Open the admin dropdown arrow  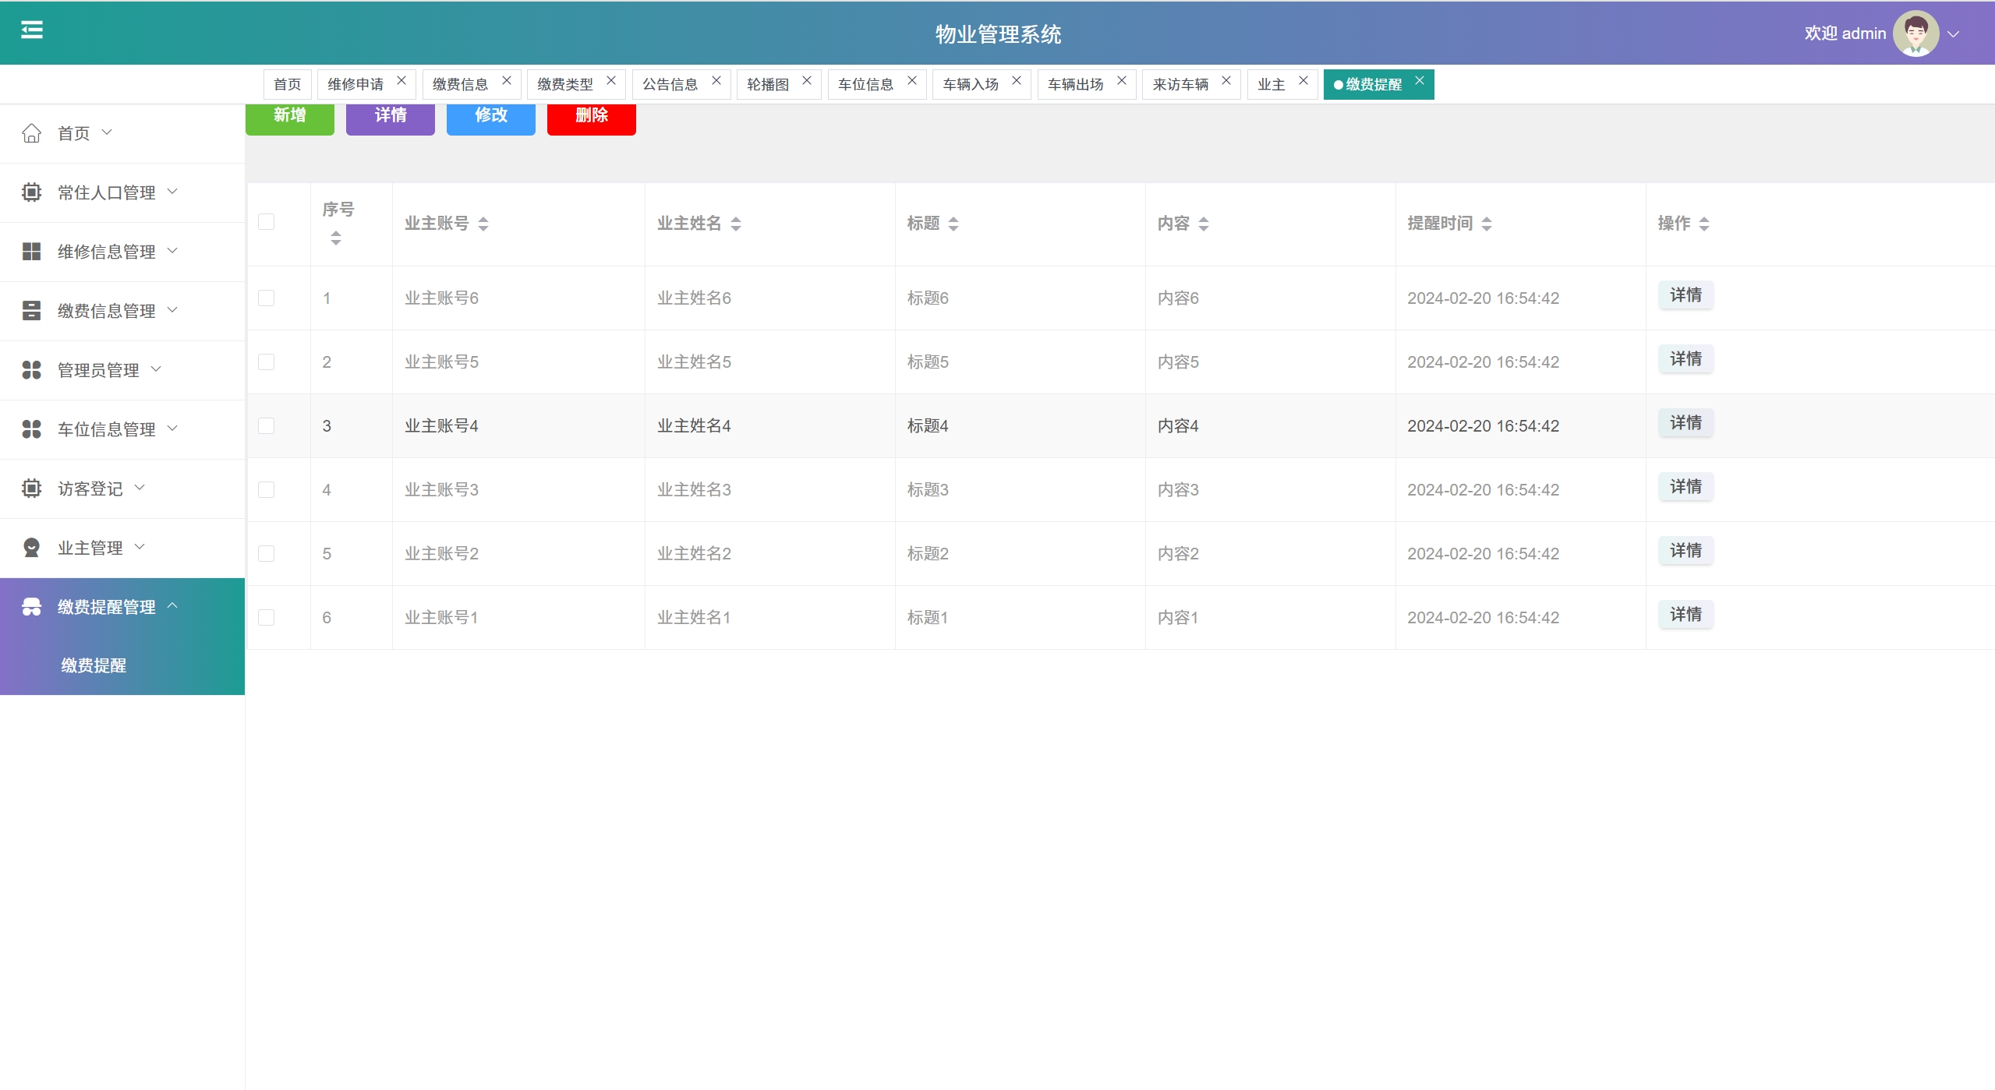pos(1953,34)
